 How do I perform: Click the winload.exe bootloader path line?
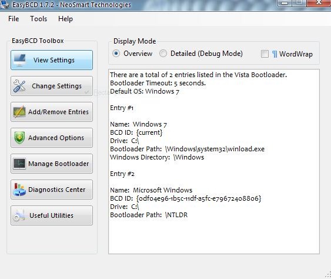click(187, 149)
